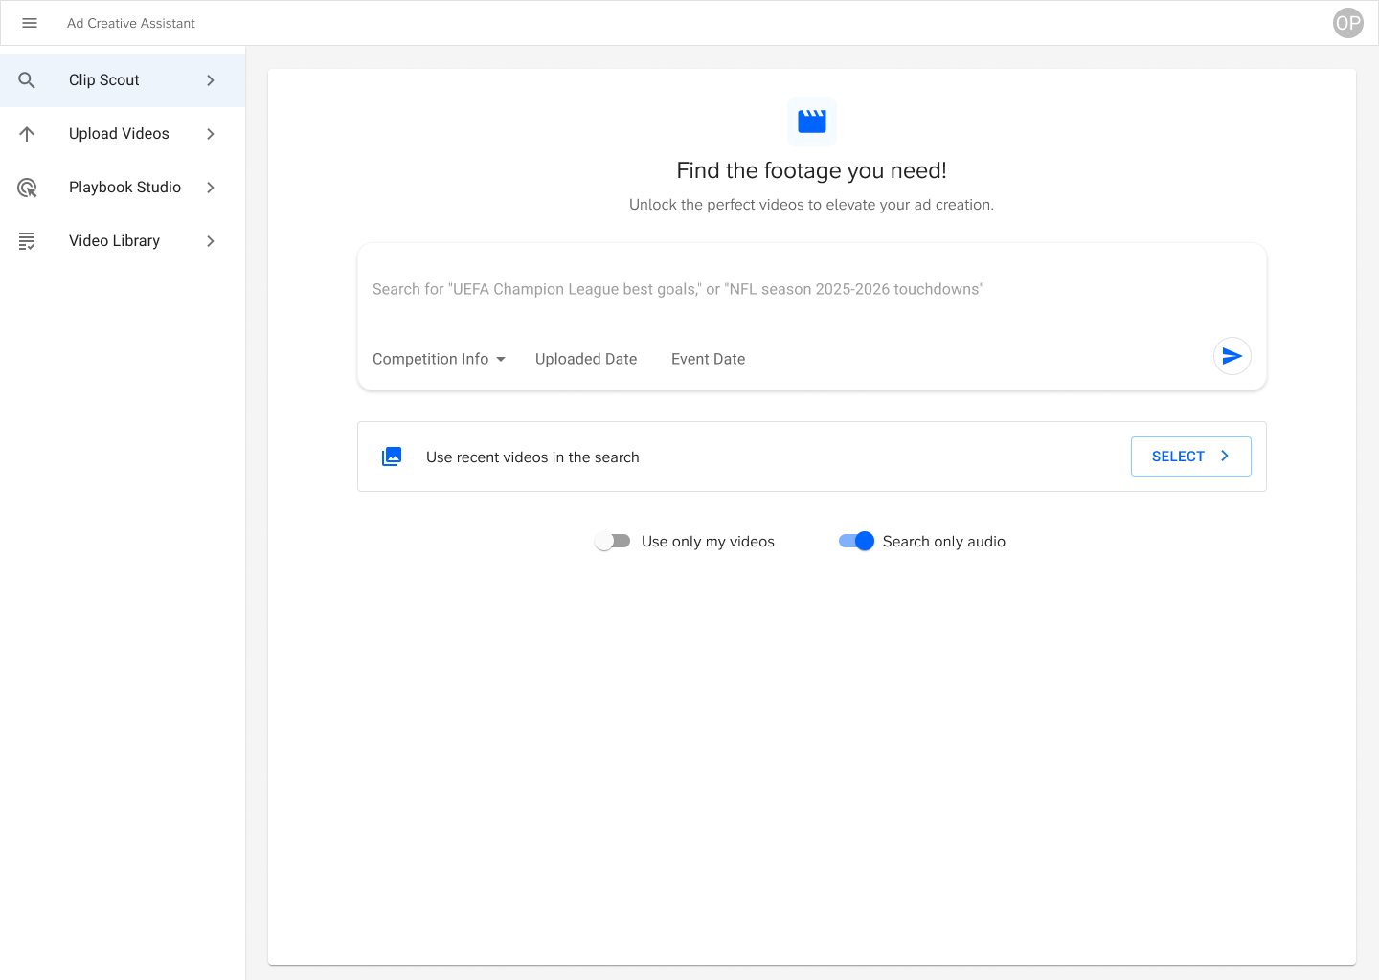The width and height of the screenshot is (1379, 980).
Task: Click the hamburger menu icon
Action: (x=30, y=23)
